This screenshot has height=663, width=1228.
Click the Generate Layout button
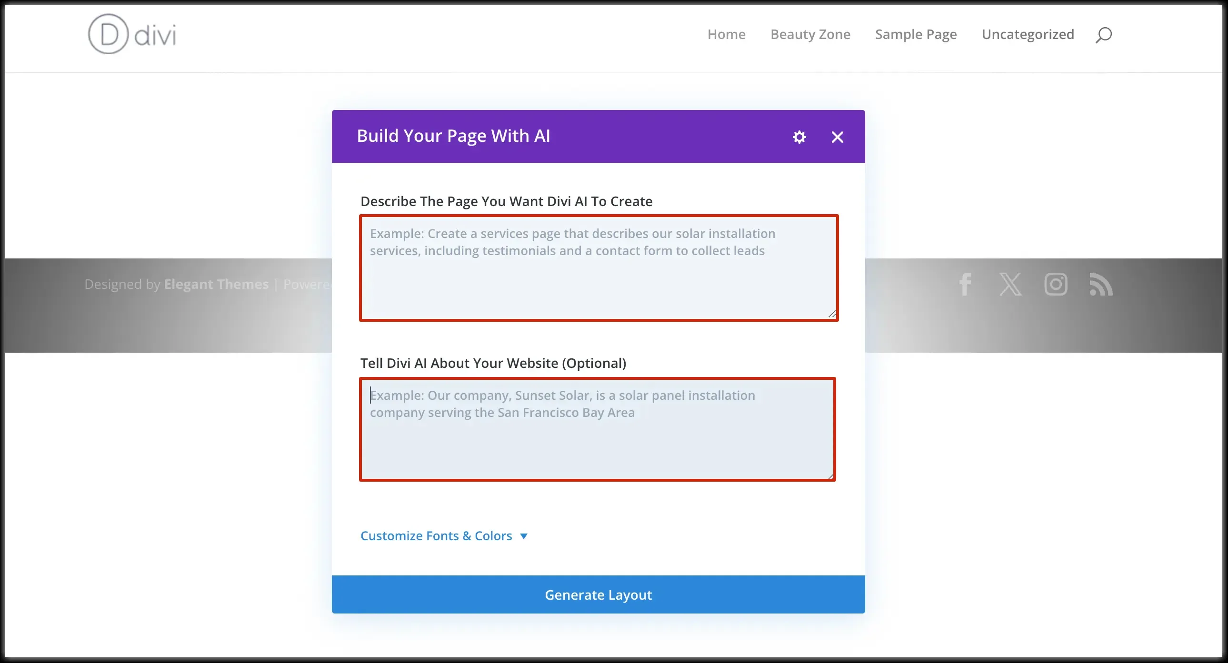coord(598,594)
